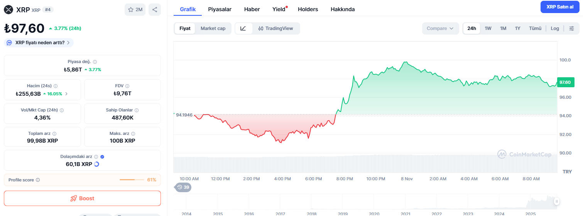Open the Compare dropdown
Screen dimensions: 583x216
point(440,28)
